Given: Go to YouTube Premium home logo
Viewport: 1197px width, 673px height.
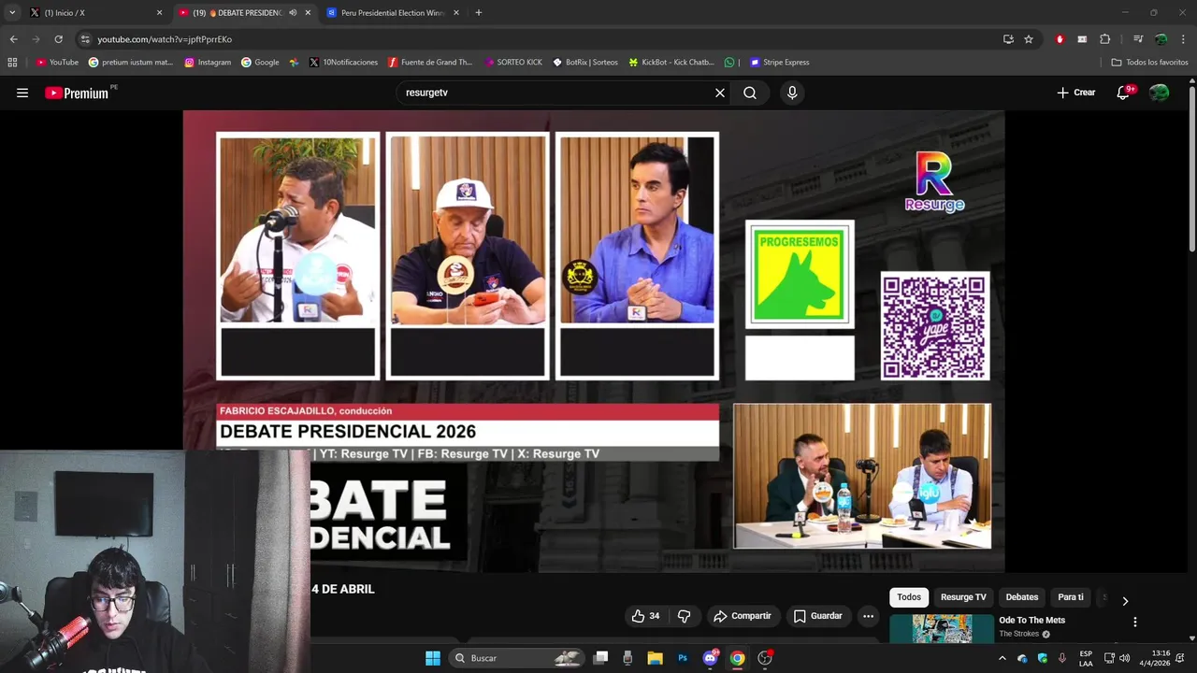Looking at the screenshot, I should click(77, 93).
